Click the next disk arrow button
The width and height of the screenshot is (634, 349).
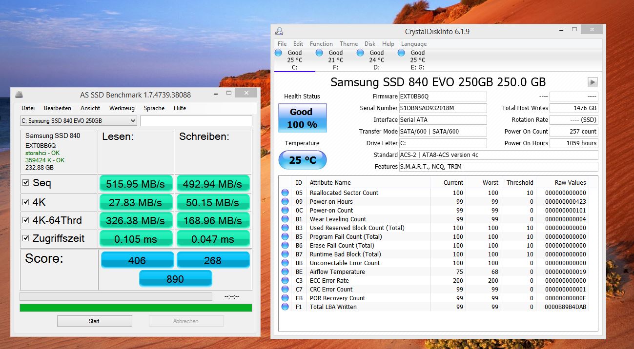tap(593, 82)
